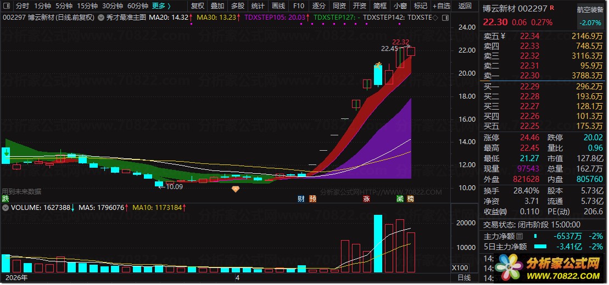Click the 交易状态 closed-market status text
Viewport: 609px width, 285px height.
point(532,225)
